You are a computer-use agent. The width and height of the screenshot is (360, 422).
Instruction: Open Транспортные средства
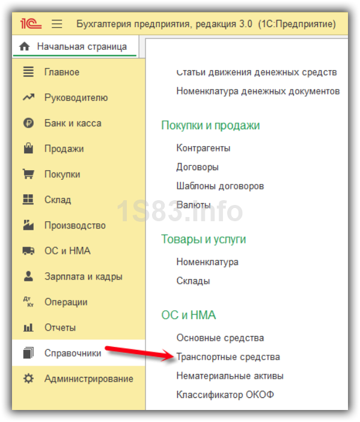click(x=228, y=357)
